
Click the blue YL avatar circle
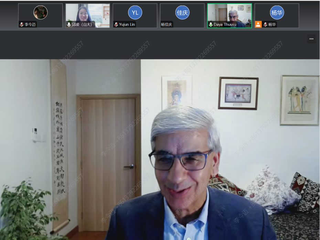point(135,13)
